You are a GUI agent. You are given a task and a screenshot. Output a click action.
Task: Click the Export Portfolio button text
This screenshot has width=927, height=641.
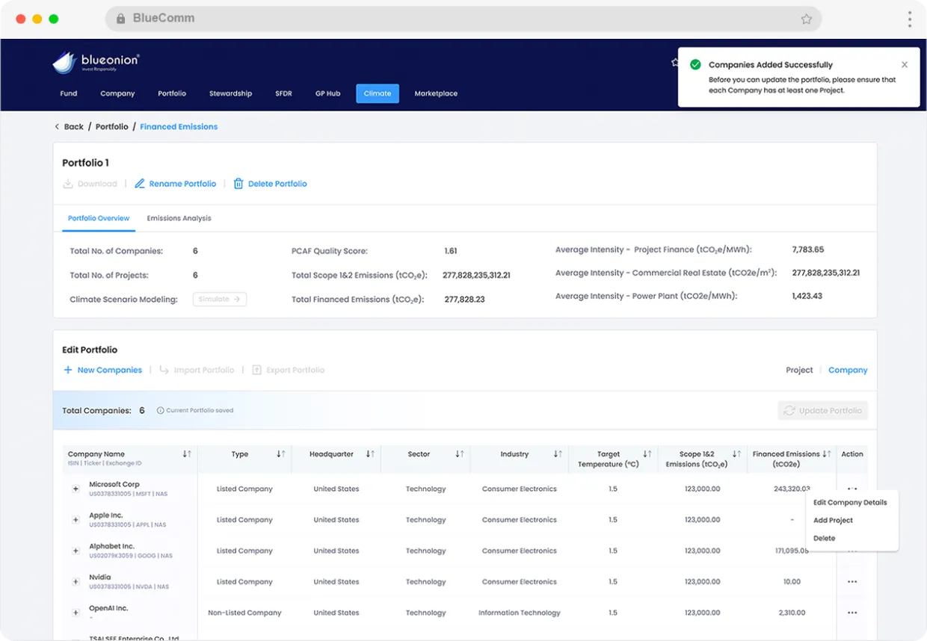point(295,370)
